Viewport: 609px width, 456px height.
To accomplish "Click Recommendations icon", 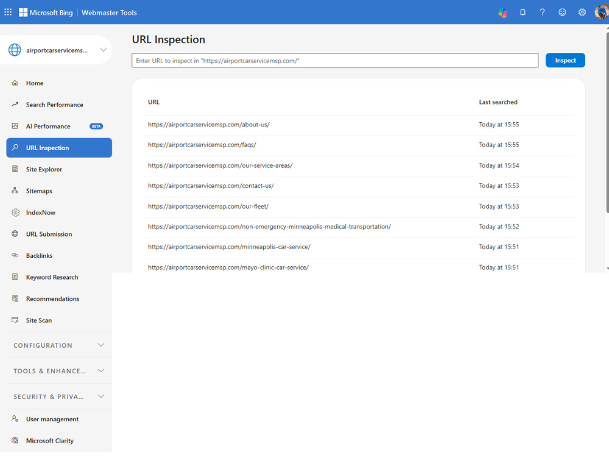I will [x=15, y=299].
